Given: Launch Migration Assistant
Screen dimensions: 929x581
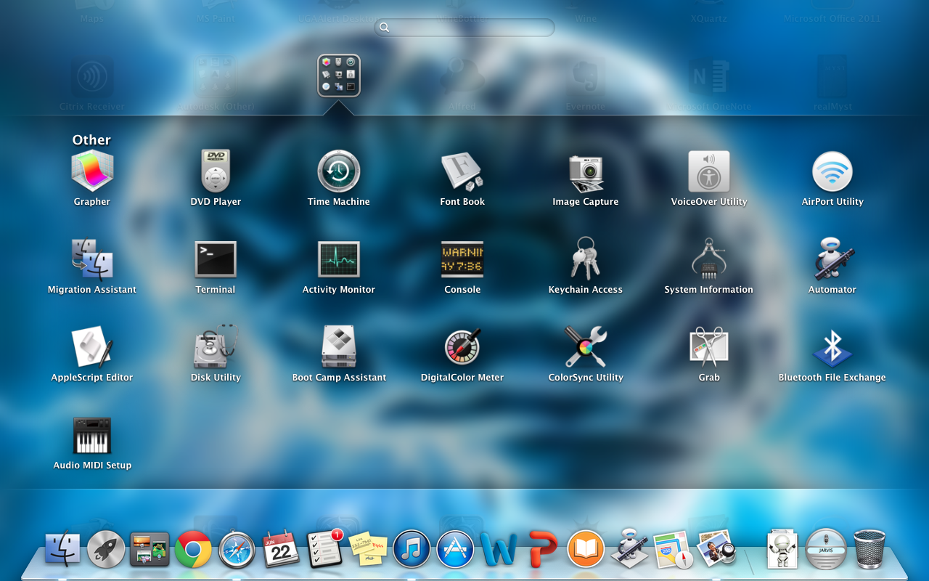Looking at the screenshot, I should (x=92, y=259).
